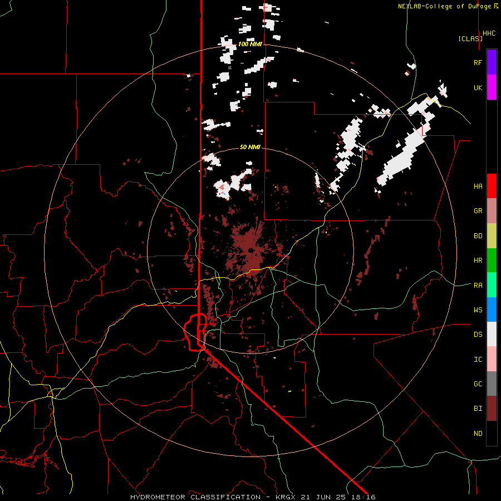The height and width of the screenshot is (501, 501).
Task: Click the radar site center at KRGX
Action: [x=251, y=250]
